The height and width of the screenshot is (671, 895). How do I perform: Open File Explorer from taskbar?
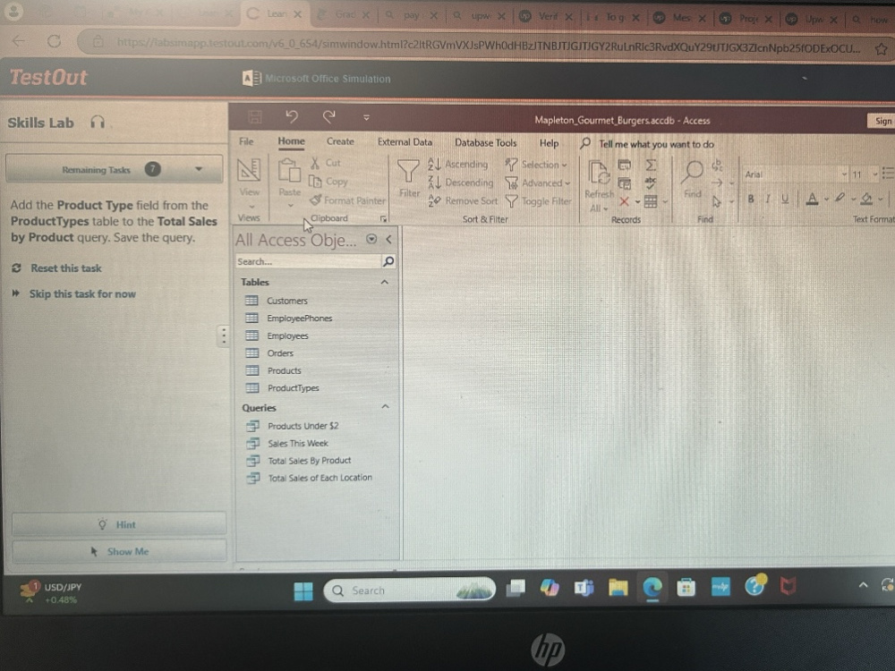coord(618,588)
